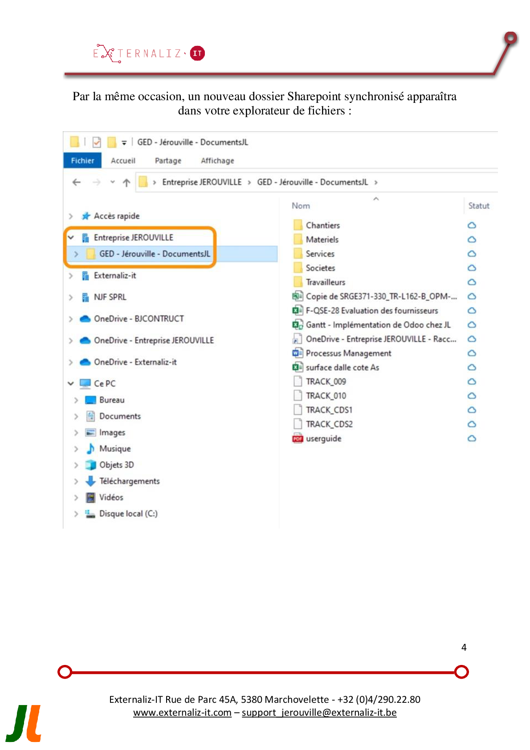Select the Gantt - Implémentation de Odoo file
The image size is (530, 750).
378,325
